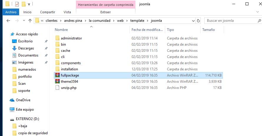Expand the address bar history dropdown
Screen dimensions: 262x136
[x=193, y=21]
